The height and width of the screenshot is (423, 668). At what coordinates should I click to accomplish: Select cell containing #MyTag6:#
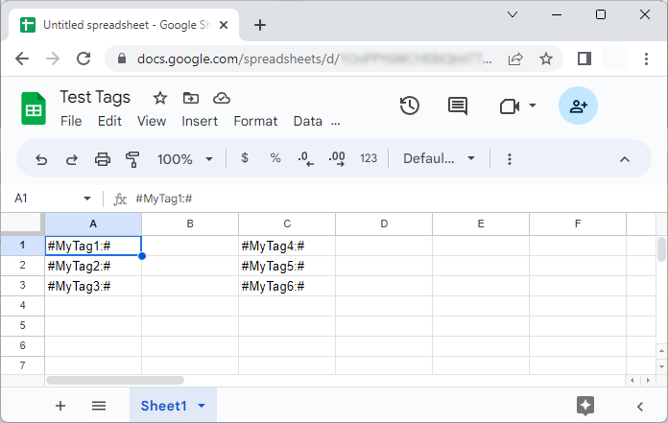[x=287, y=286]
